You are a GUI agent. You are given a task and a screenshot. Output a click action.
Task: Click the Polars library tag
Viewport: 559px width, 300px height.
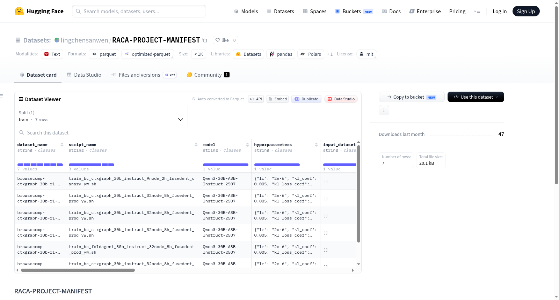pyautogui.click(x=311, y=54)
